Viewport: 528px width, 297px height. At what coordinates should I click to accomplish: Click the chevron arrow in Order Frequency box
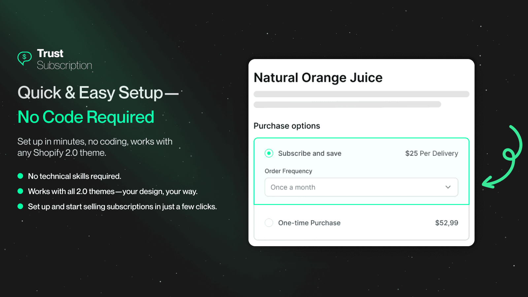point(448,187)
